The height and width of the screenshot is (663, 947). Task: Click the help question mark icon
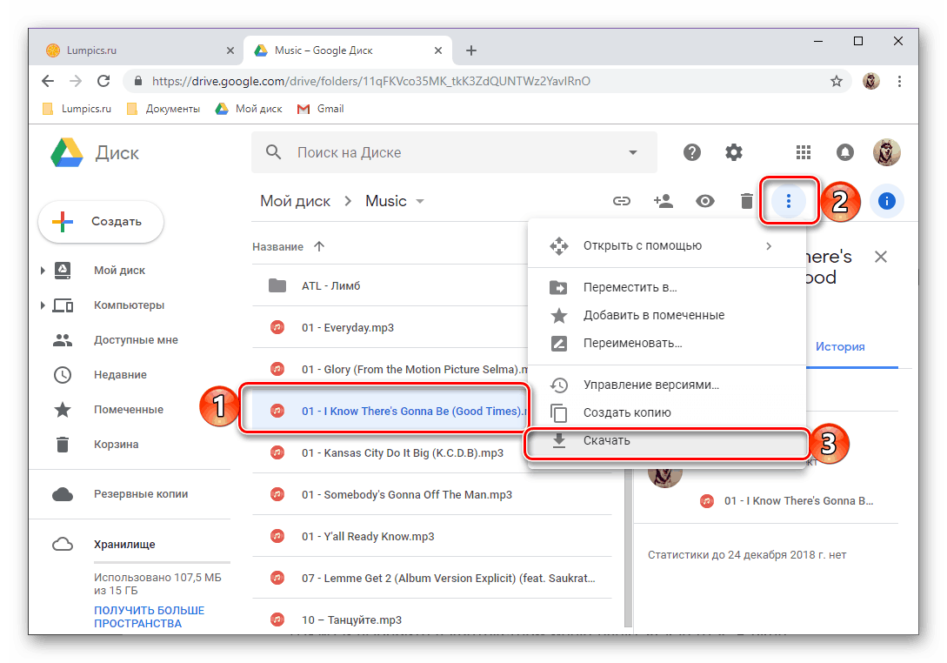[x=691, y=152]
